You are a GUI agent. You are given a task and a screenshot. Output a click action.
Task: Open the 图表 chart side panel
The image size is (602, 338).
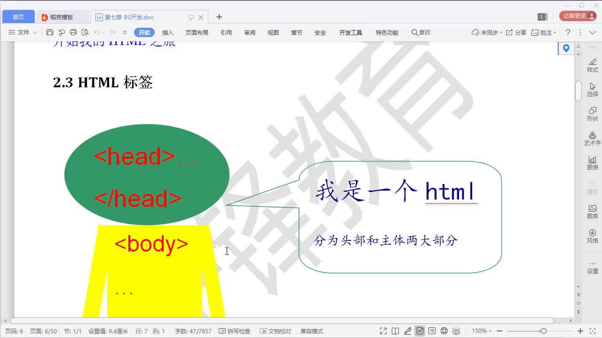pyautogui.click(x=593, y=163)
